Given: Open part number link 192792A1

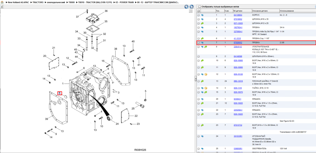Looking at the screenshot, I should (x=238, y=28).
